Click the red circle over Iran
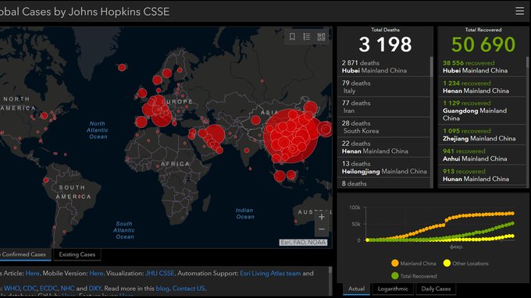This screenshot has height=298, width=531. click(x=215, y=133)
